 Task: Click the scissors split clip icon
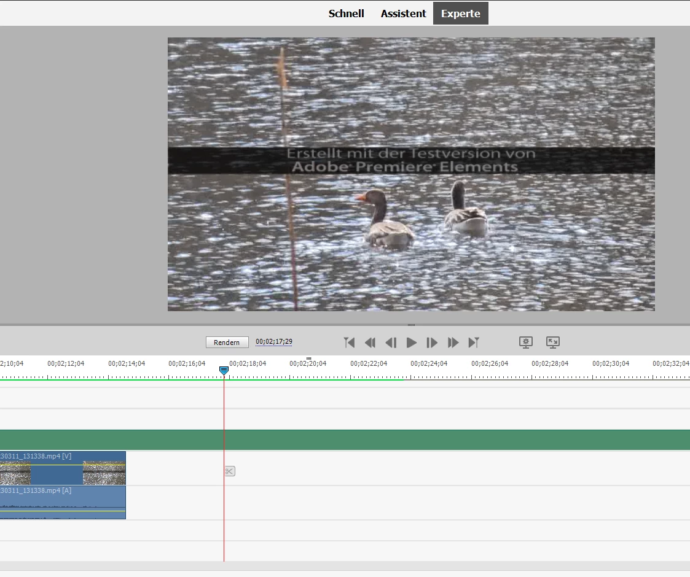pyautogui.click(x=230, y=471)
